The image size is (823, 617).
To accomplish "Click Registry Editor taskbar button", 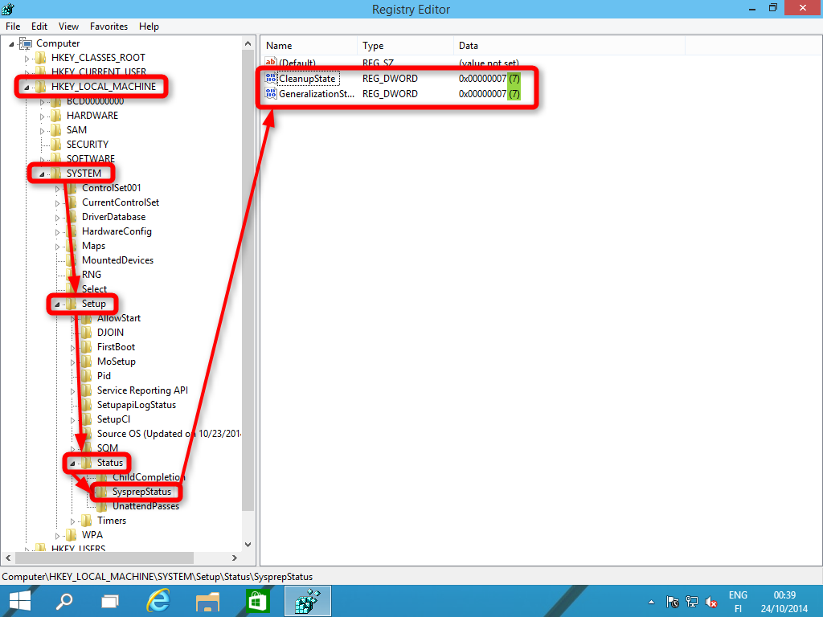I will tap(308, 601).
